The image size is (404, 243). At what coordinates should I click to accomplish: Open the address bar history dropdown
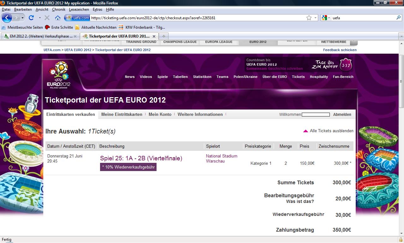pyautogui.click(x=315, y=18)
